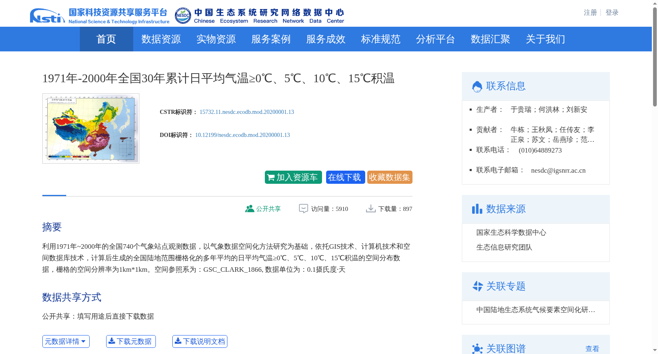658x354 pixels.
Task: Click the related graph network icon
Action: [477, 349]
